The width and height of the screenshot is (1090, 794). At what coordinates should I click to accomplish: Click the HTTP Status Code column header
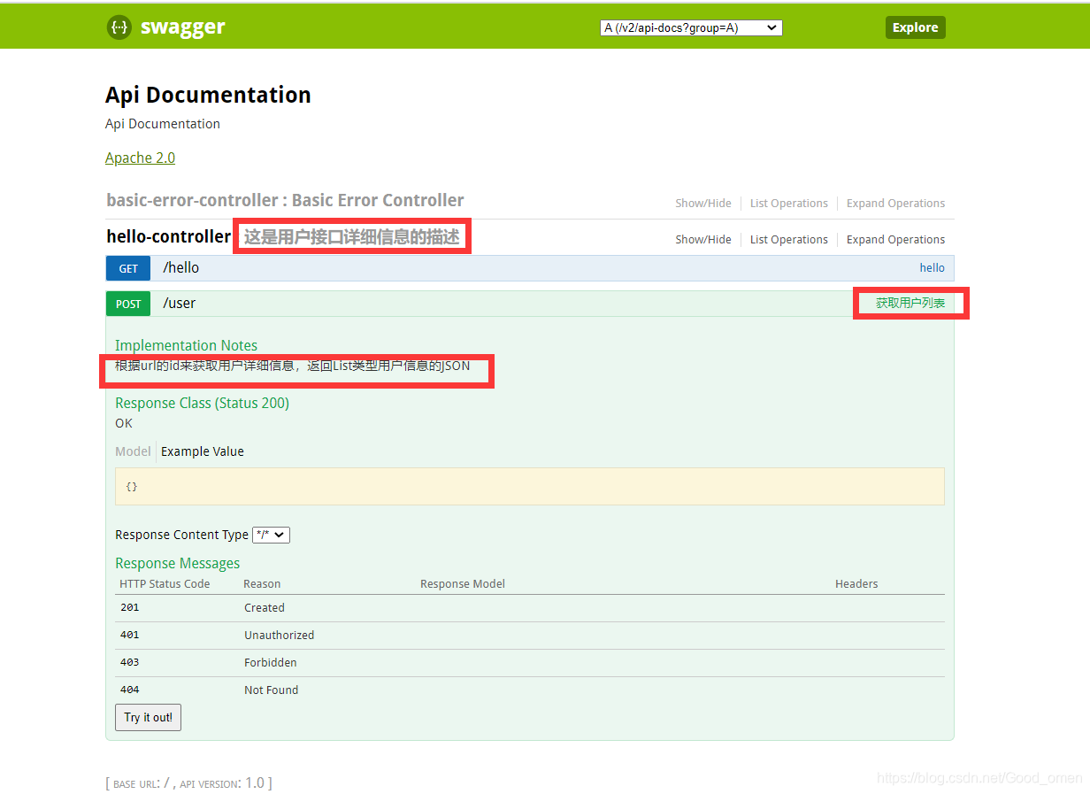pyautogui.click(x=165, y=583)
